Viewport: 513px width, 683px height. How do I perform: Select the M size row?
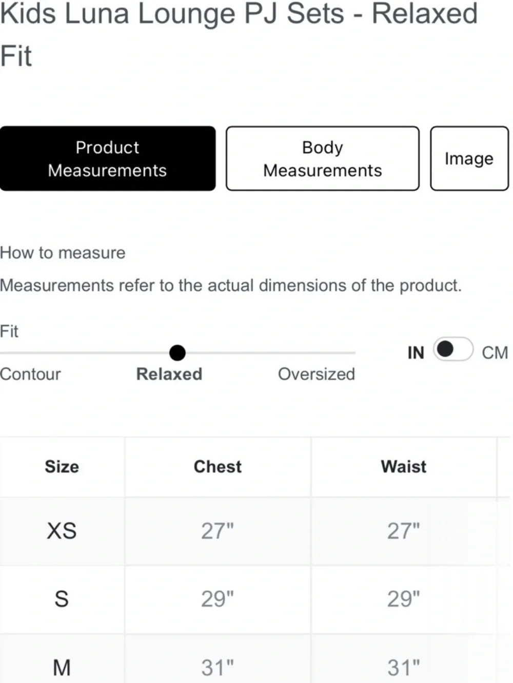pos(255,659)
